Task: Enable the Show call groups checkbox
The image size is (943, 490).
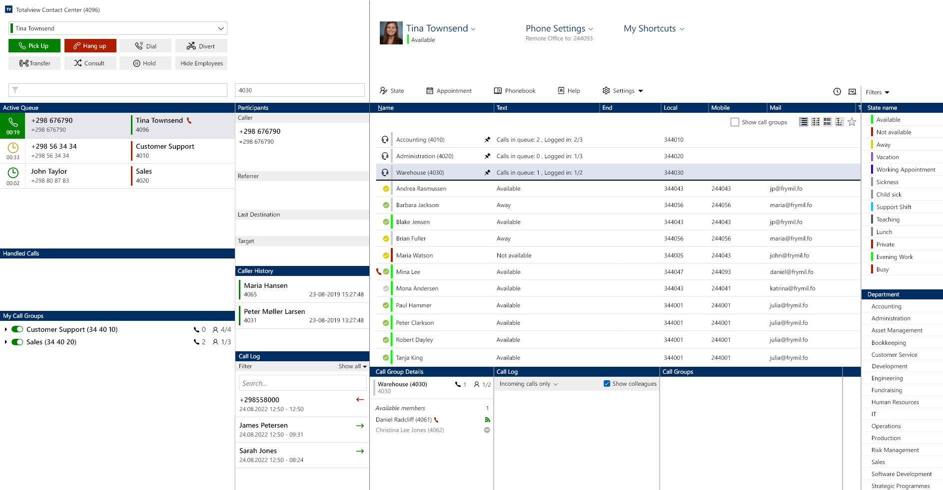Action: (x=735, y=122)
